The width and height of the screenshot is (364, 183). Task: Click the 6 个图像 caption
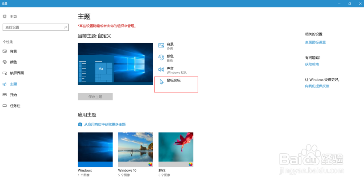[x=165, y=175]
